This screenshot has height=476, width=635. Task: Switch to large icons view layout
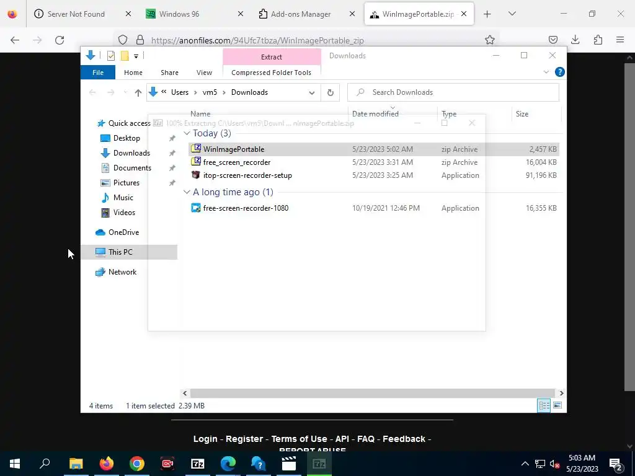point(557,405)
